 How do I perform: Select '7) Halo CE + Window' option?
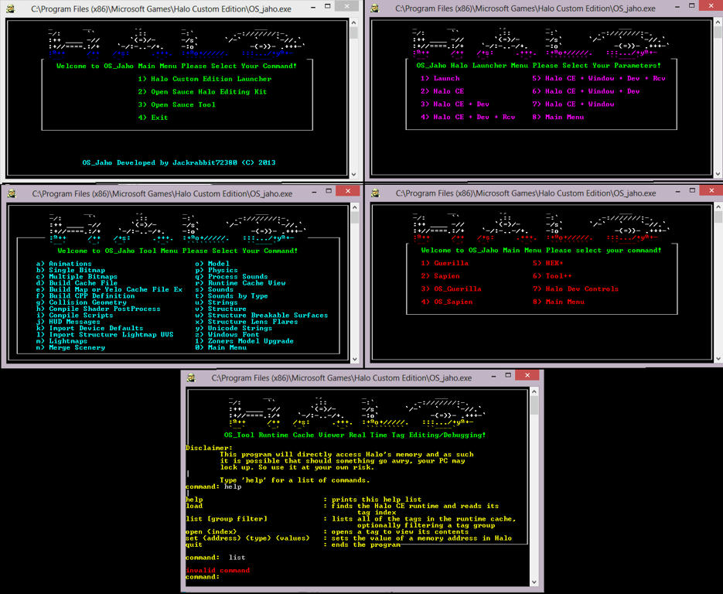[x=573, y=104]
